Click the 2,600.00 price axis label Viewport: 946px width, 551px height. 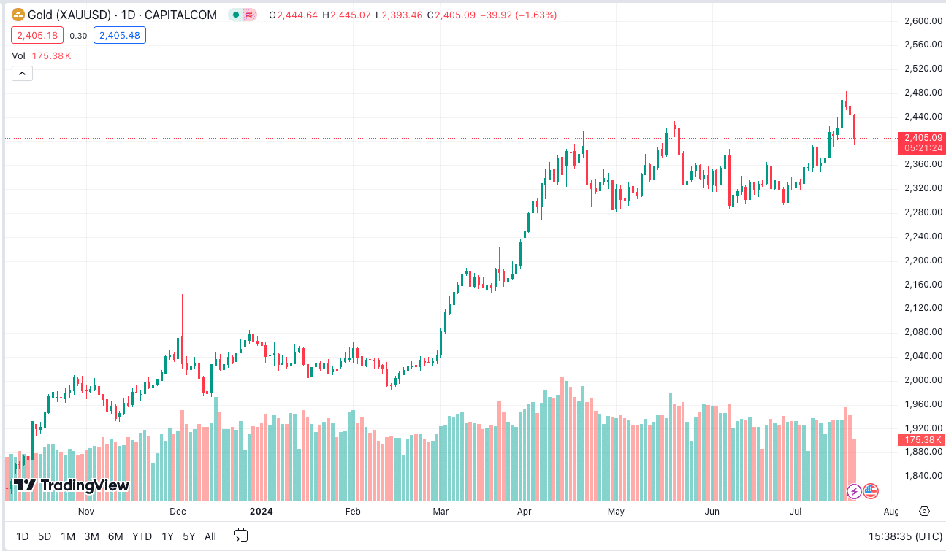[923, 20]
